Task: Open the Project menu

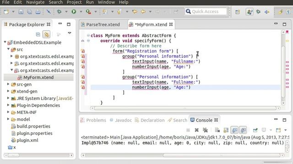Action: click(74, 2)
